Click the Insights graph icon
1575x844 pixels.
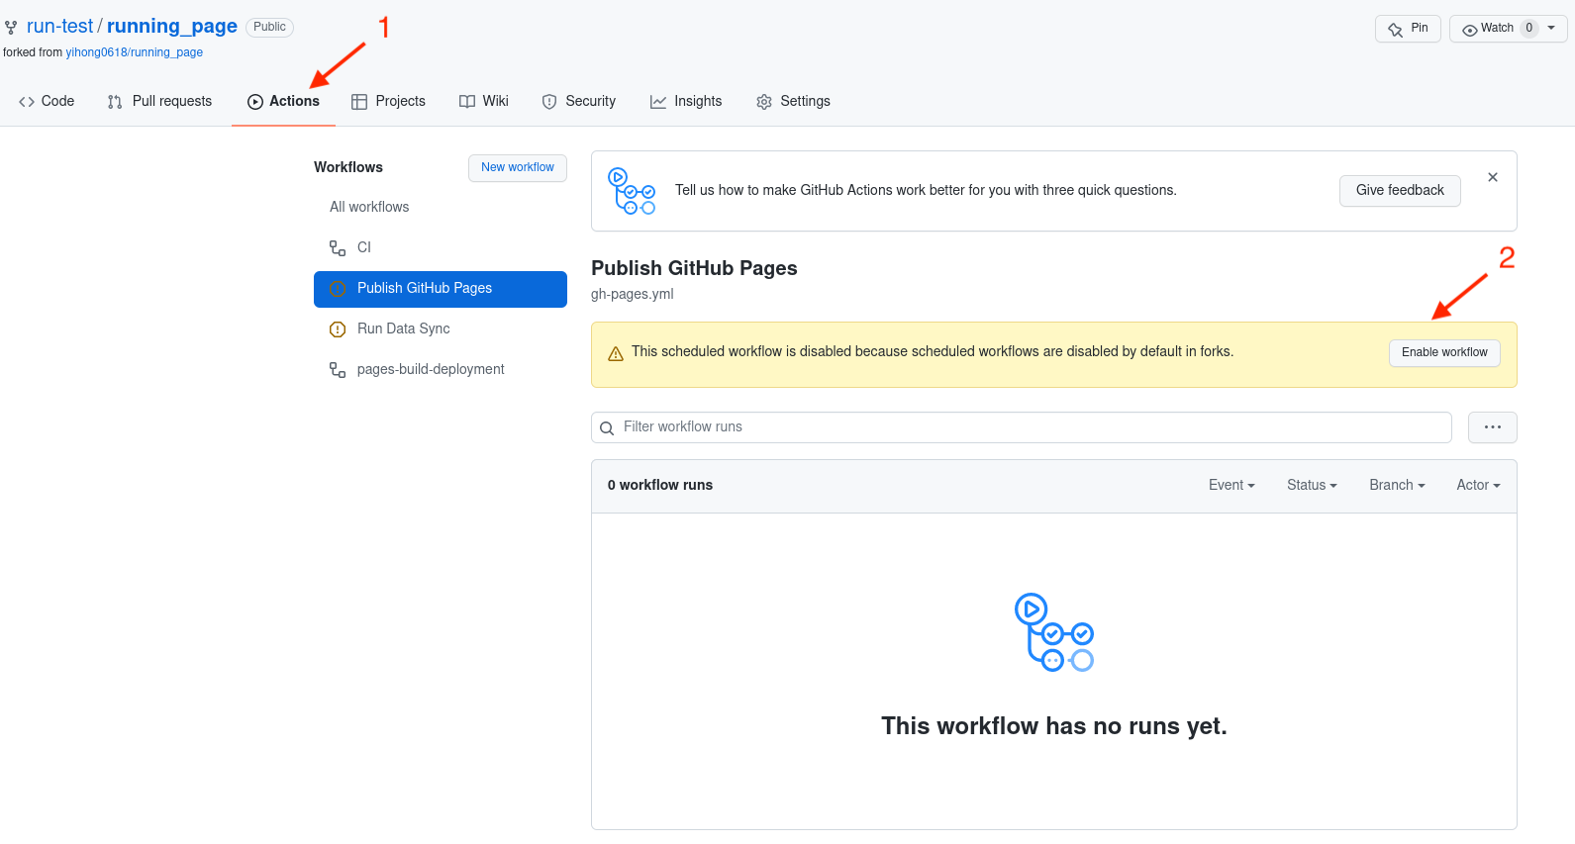click(x=657, y=102)
